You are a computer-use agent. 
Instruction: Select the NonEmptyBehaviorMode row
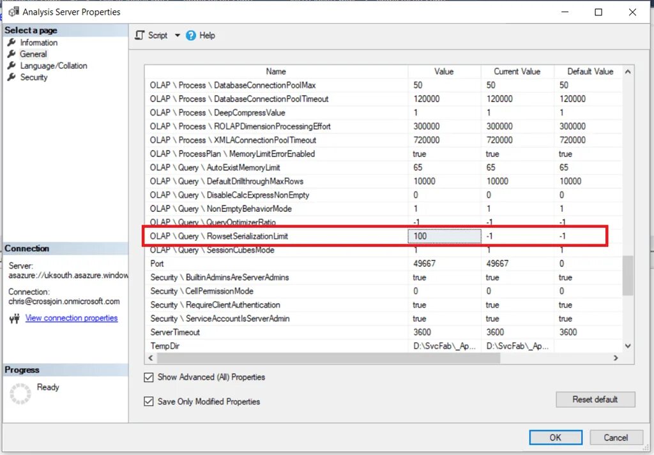tap(383, 209)
